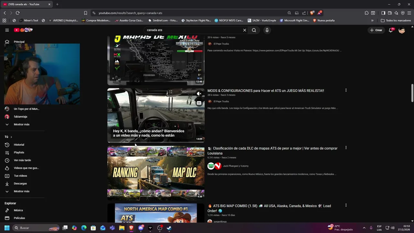Image resolution: width=414 pixels, height=233 pixels.
Task: Open Ver más tarde list
Action: 23,160
